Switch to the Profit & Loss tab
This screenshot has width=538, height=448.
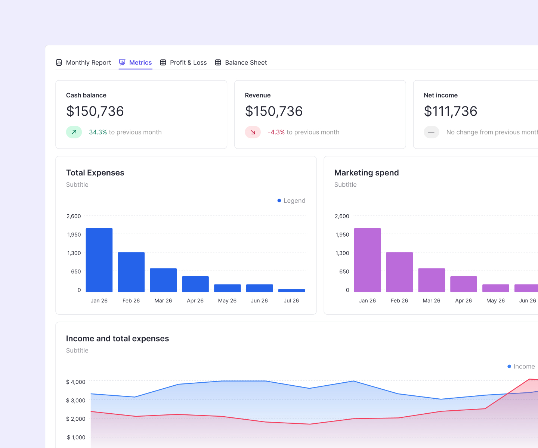(x=183, y=62)
